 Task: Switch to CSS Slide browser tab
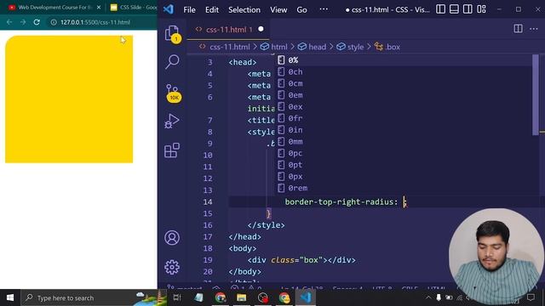133,8
